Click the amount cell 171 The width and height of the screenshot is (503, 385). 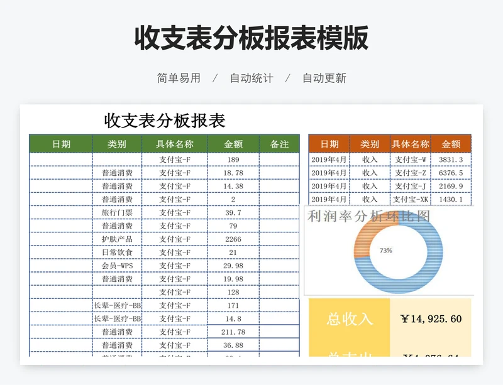tap(233, 305)
